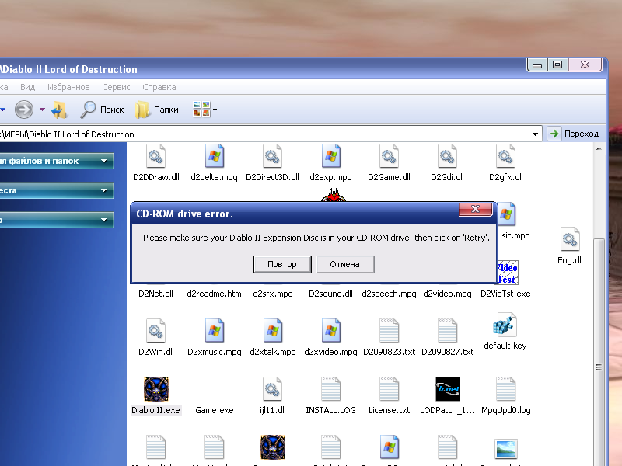Select the D2VidTst.exe Video Test icon
The image size is (622, 466).
[x=508, y=273]
